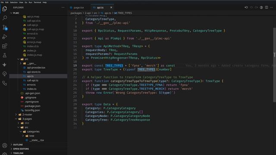Open the Manage gear icon
This screenshot has height=155, width=276.
[x=5, y=154]
